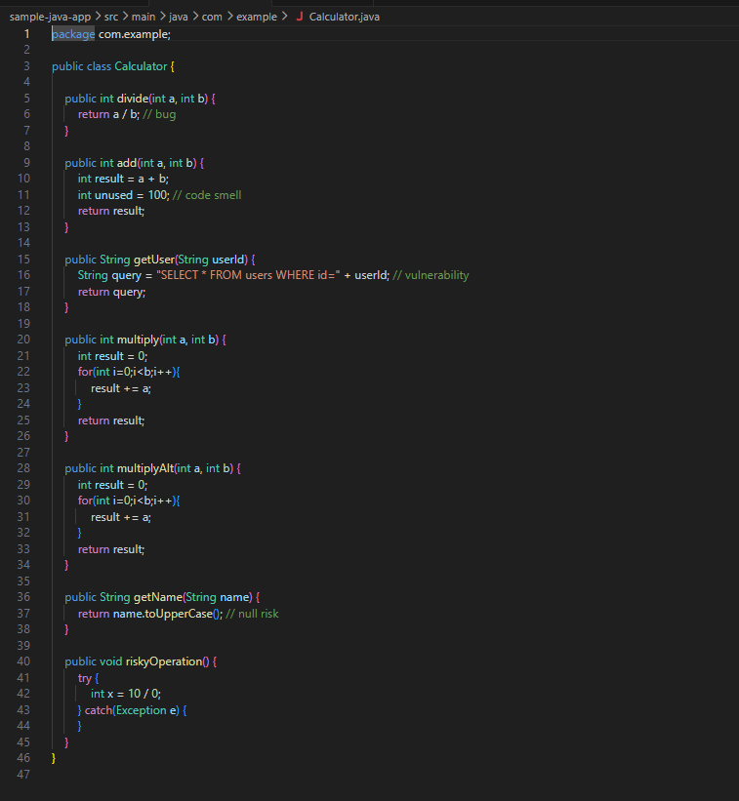Screen dimensions: 739x801
Task: Click com.example; on line 1
Action: (x=135, y=34)
